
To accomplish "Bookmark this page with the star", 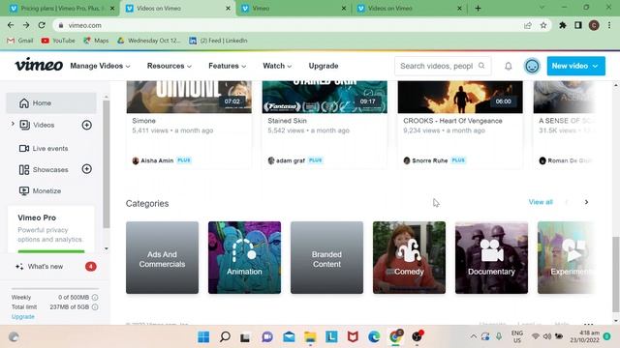I will click(x=543, y=25).
